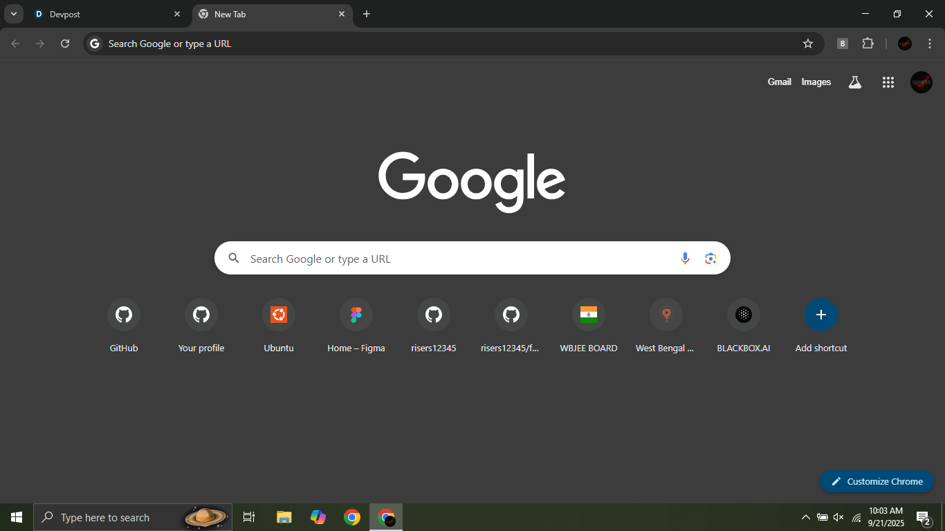Open the Images link
Screen dimensions: 945x531
click(816, 82)
